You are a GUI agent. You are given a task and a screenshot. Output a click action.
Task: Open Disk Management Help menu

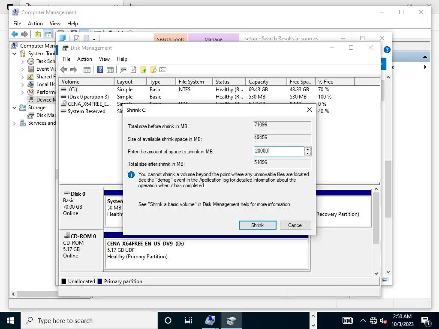coord(122,59)
